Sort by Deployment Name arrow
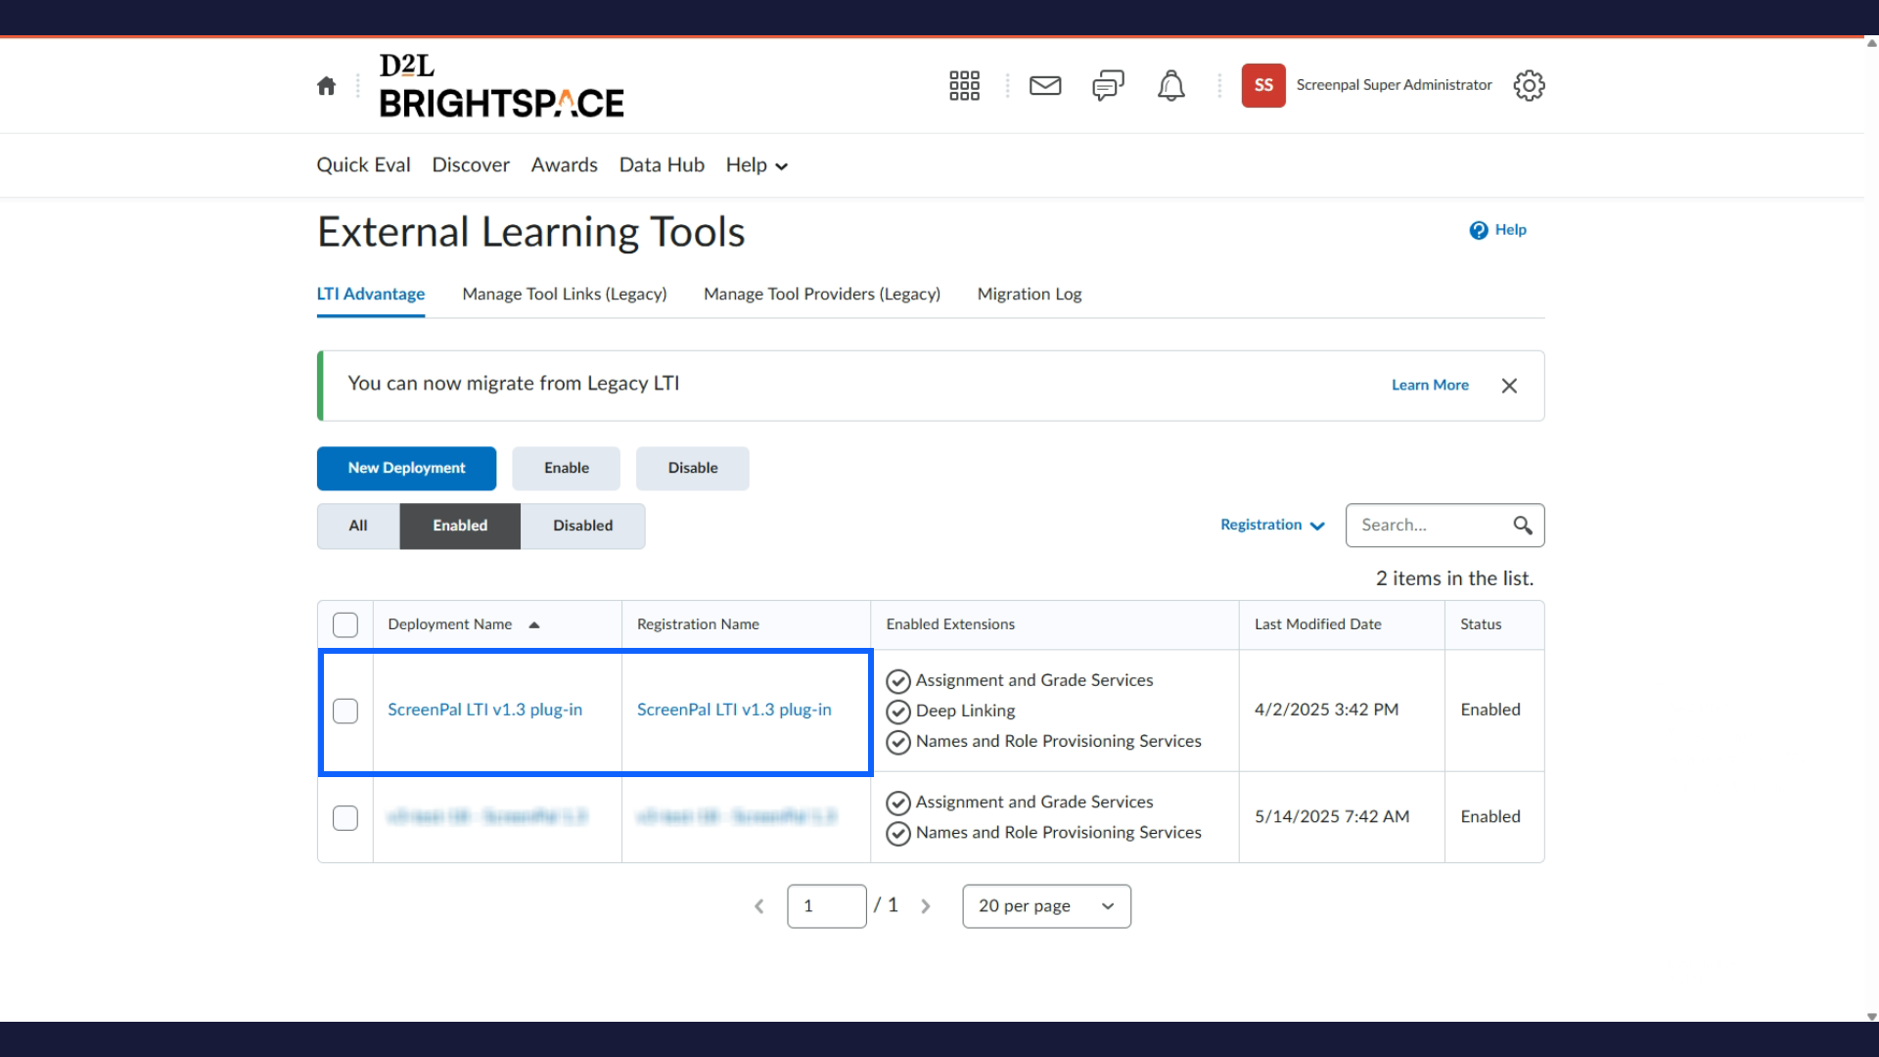The width and height of the screenshot is (1879, 1057). (x=534, y=625)
